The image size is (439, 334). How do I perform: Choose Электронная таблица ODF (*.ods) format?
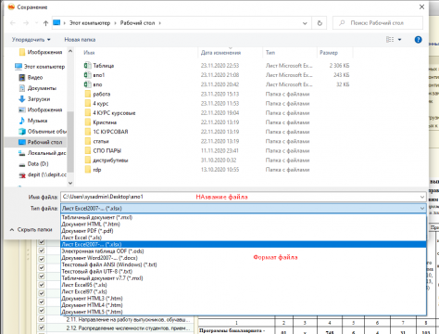[244, 251]
